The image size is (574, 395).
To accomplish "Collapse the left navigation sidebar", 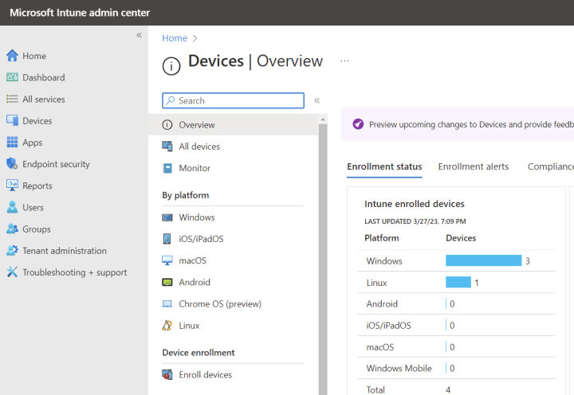I will [x=139, y=35].
